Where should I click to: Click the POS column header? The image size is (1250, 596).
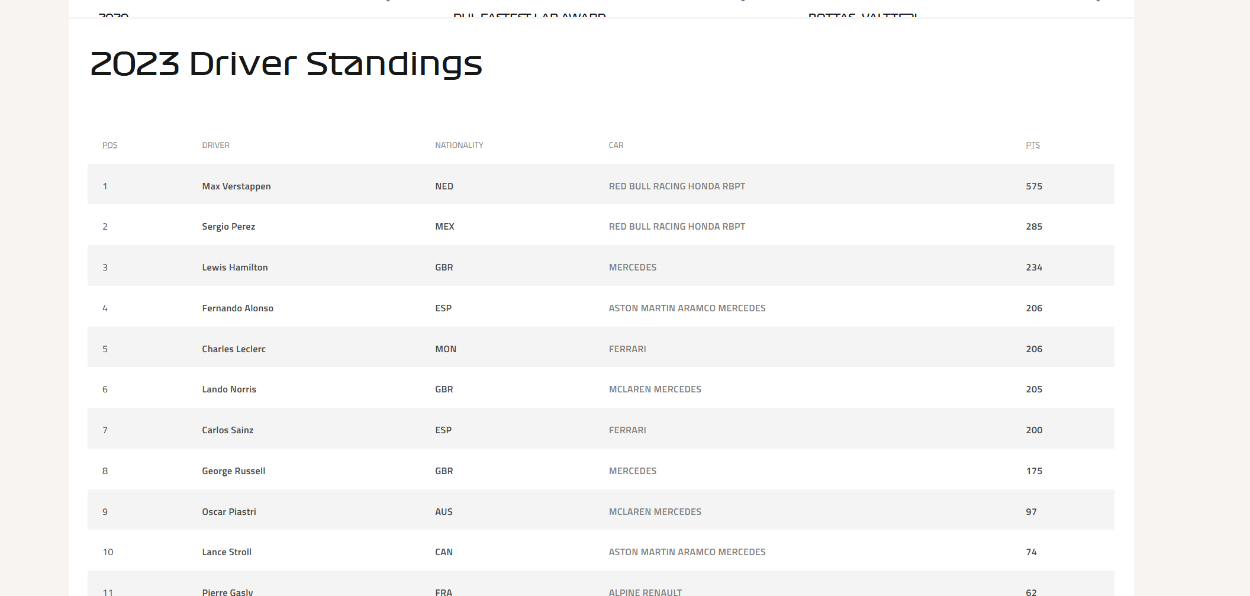pyautogui.click(x=109, y=145)
